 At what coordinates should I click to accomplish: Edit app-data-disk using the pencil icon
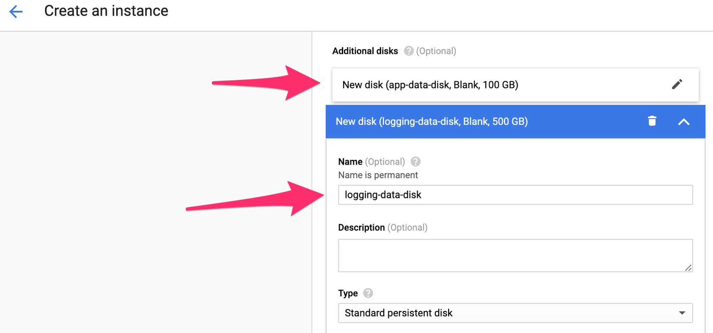pyautogui.click(x=677, y=84)
